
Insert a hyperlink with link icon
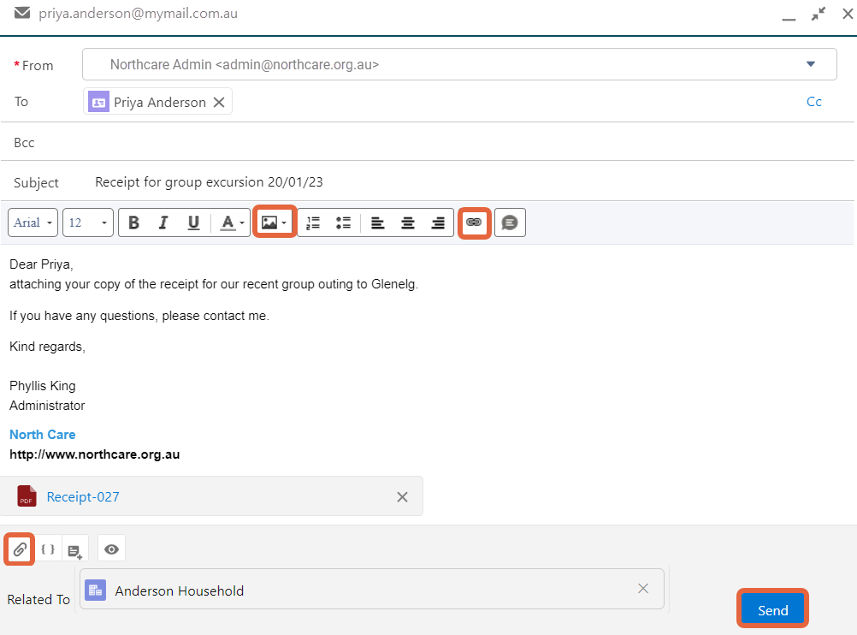474,222
